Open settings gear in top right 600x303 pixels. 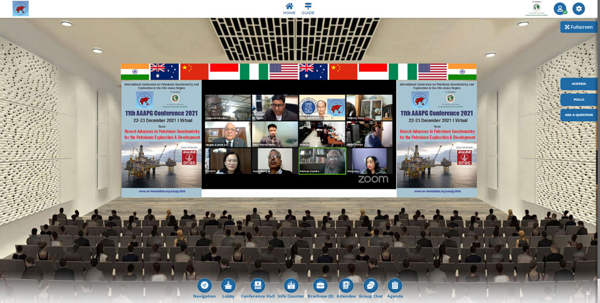tap(579, 8)
